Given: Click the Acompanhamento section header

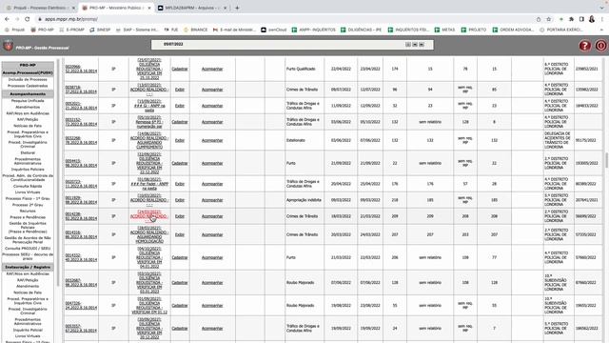Looking at the screenshot, I should [x=28, y=93].
